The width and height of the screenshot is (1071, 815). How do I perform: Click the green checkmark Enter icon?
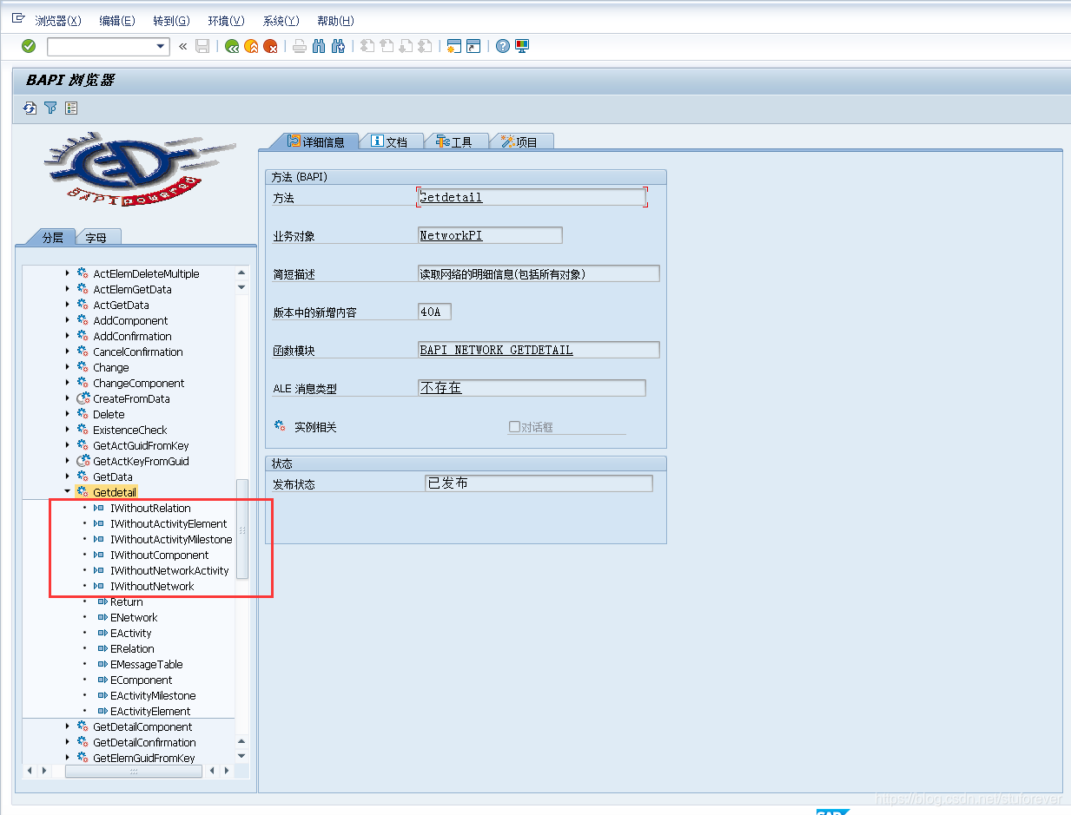[x=29, y=46]
